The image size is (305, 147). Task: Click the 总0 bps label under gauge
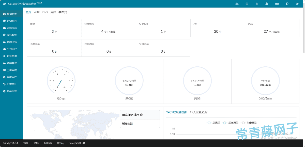click(x=61, y=98)
